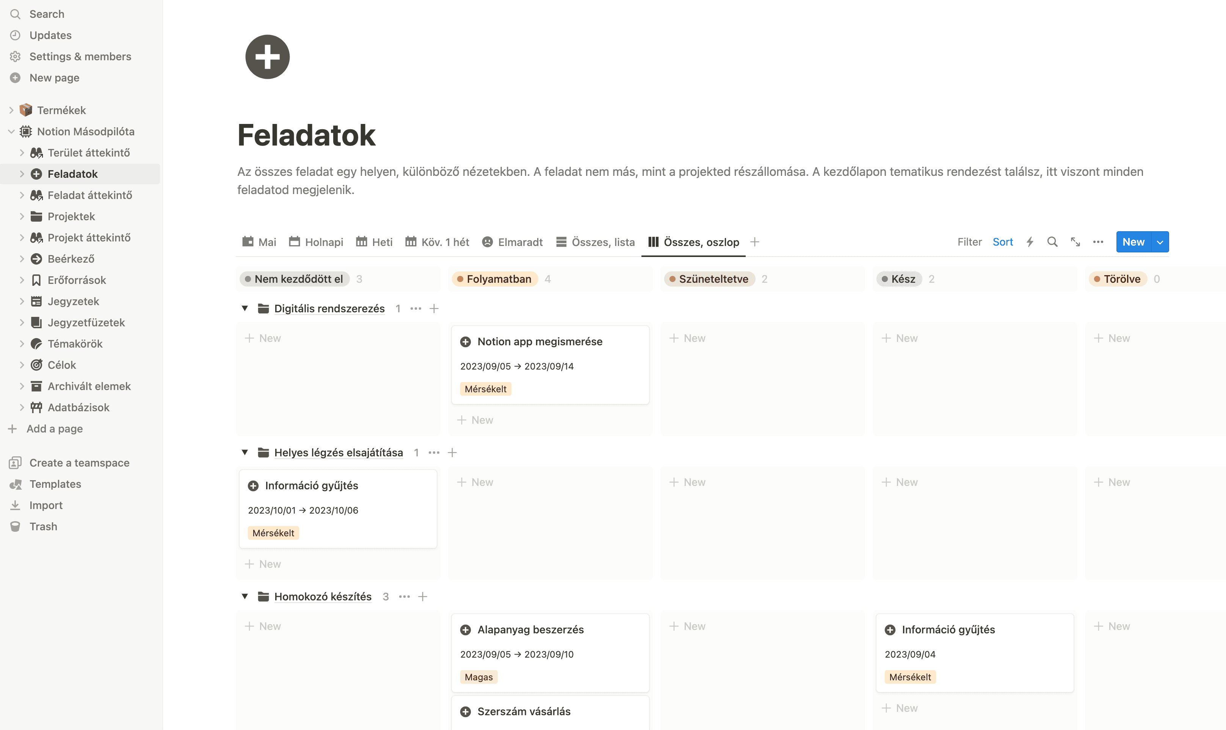
Task: Click the plus icon next to Digitális rendszerezés
Action: pos(434,308)
